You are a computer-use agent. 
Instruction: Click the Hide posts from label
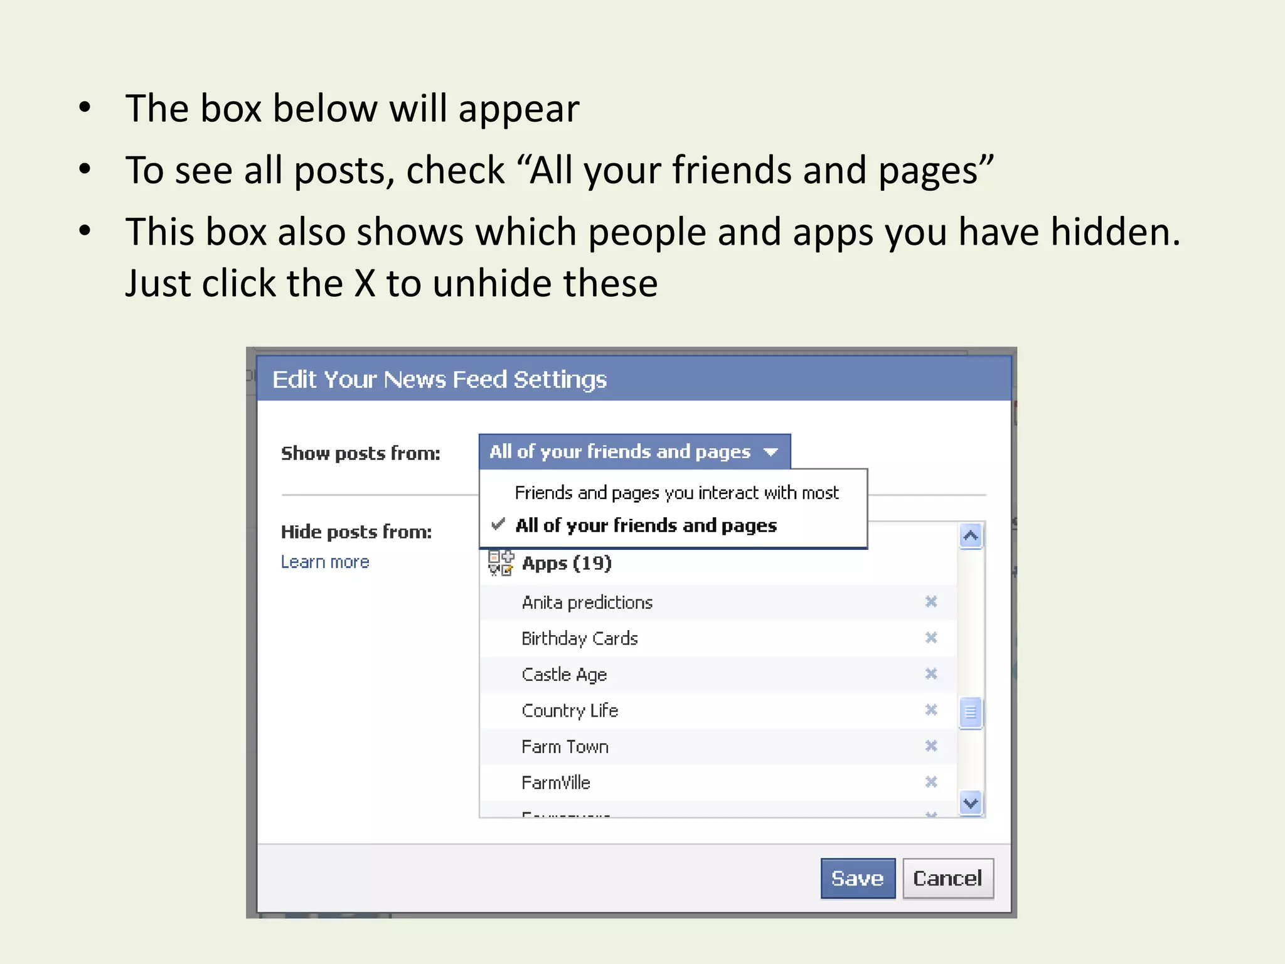click(x=356, y=532)
